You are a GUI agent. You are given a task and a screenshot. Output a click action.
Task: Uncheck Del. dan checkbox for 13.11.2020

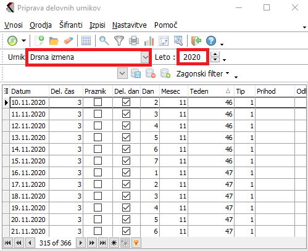pyautogui.click(x=126, y=138)
